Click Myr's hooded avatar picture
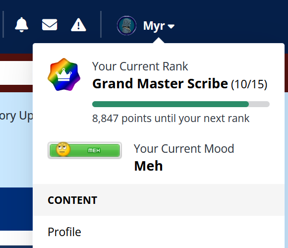This screenshot has width=288, height=248. pos(126,26)
